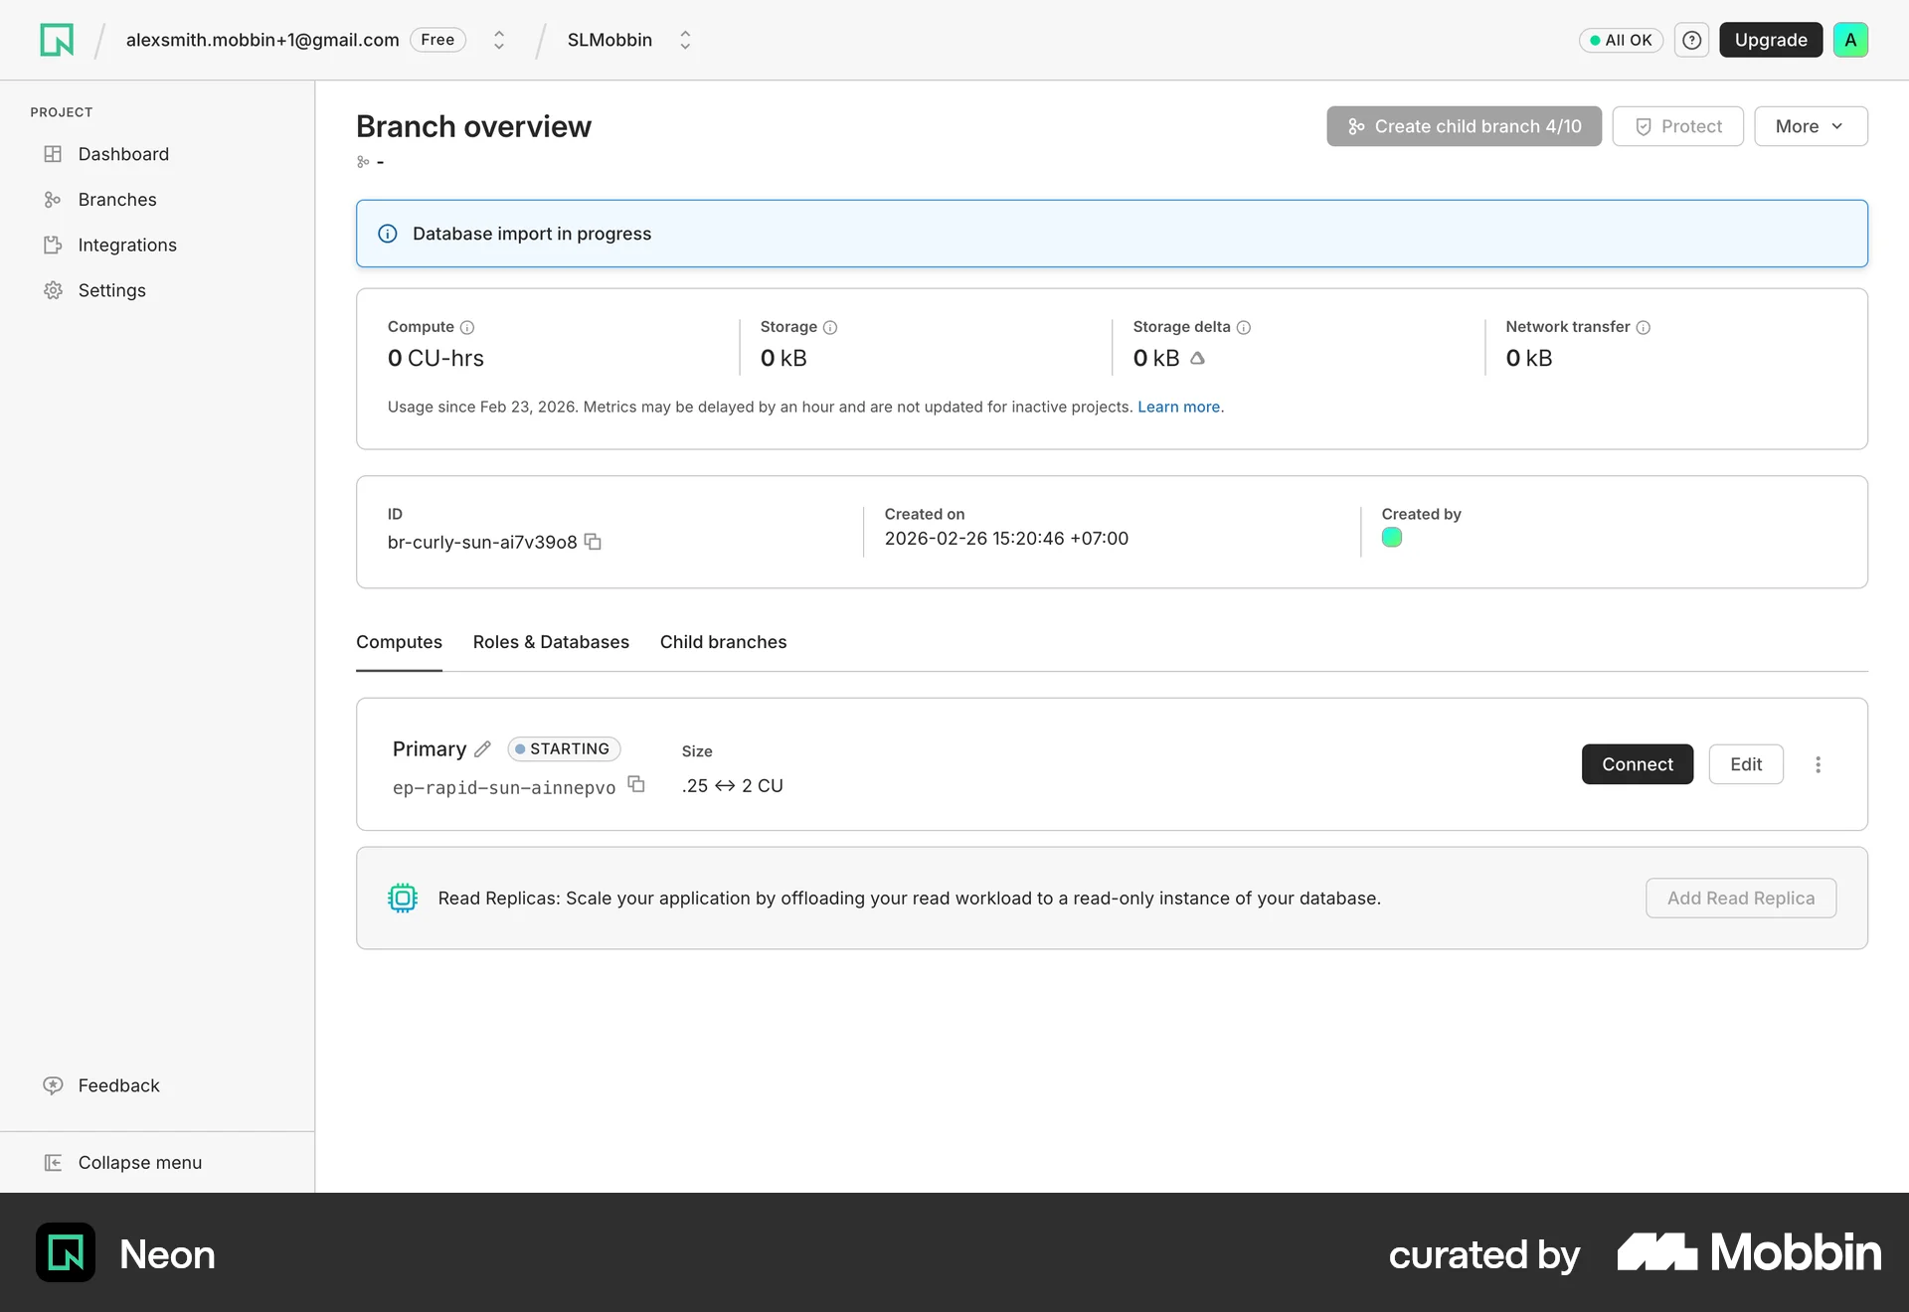Open the Learn more link
Screen dimensions: 1909x1312
pos(1178,407)
